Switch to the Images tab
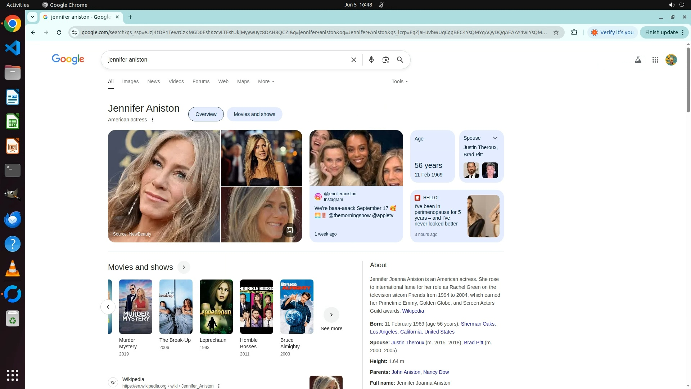The image size is (691, 389). [130, 81]
